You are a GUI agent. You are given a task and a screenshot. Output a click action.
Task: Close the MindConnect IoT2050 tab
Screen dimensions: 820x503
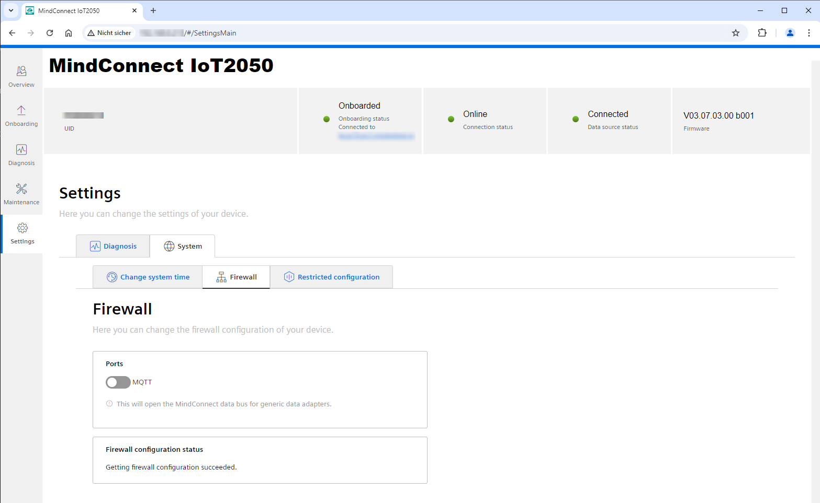coord(134,10)
